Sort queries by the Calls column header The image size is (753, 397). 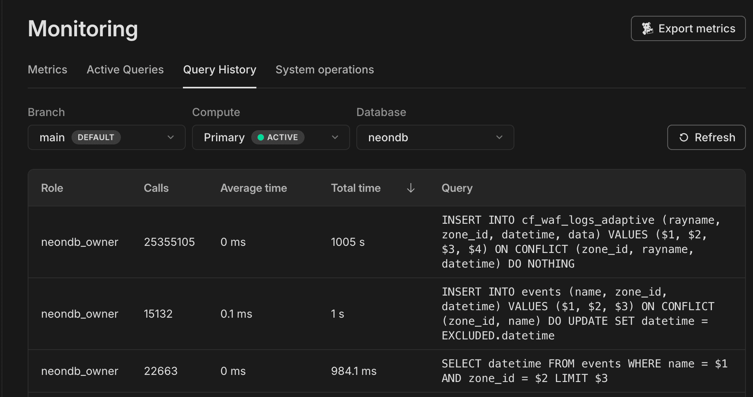pos(156,188)
